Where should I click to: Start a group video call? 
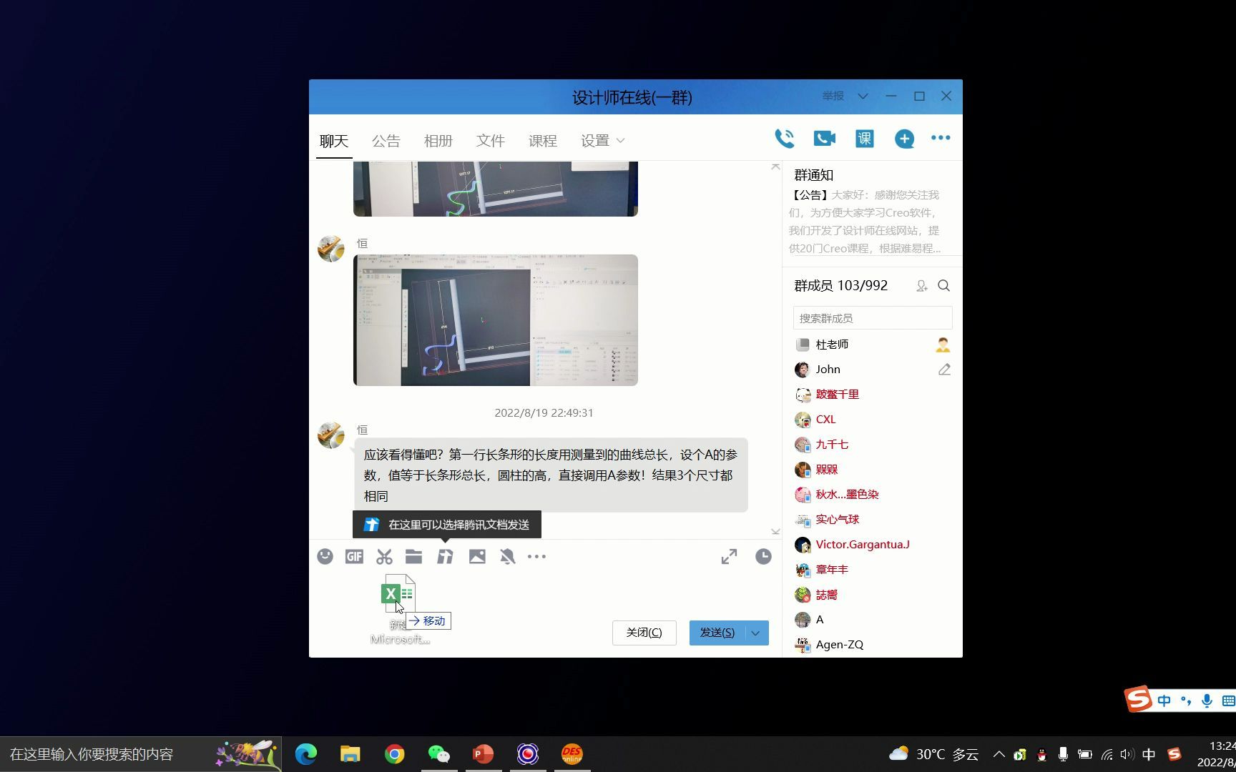(824, 138)
